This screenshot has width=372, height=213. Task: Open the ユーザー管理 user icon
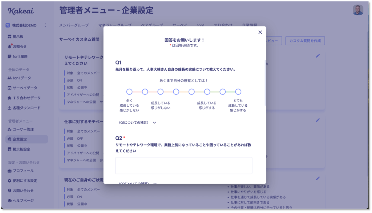(x=9, y=129)
